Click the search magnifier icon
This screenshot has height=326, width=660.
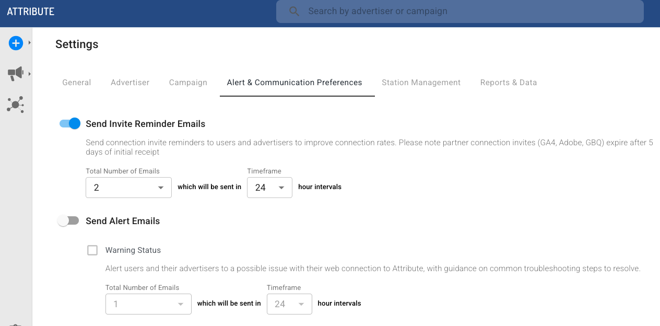click(x=294, y=11)
